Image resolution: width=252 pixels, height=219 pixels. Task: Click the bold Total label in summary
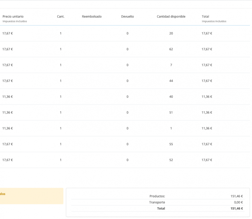coord(161,208)
